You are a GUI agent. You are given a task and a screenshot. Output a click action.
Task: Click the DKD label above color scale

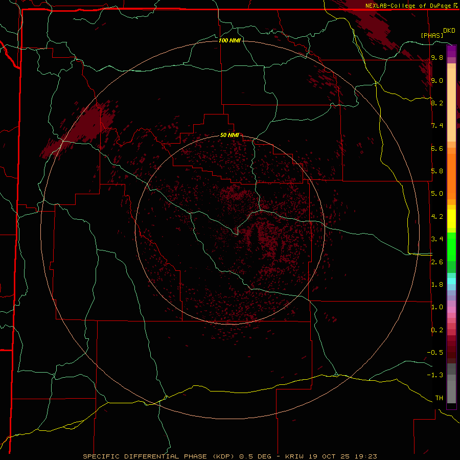(449, 31)
